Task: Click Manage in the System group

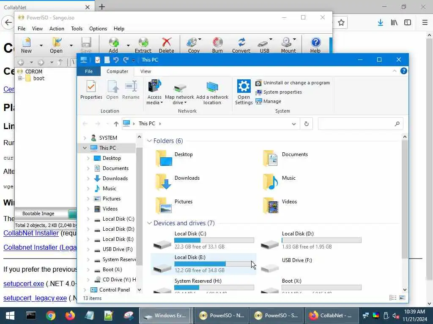Action: [269, 101]
